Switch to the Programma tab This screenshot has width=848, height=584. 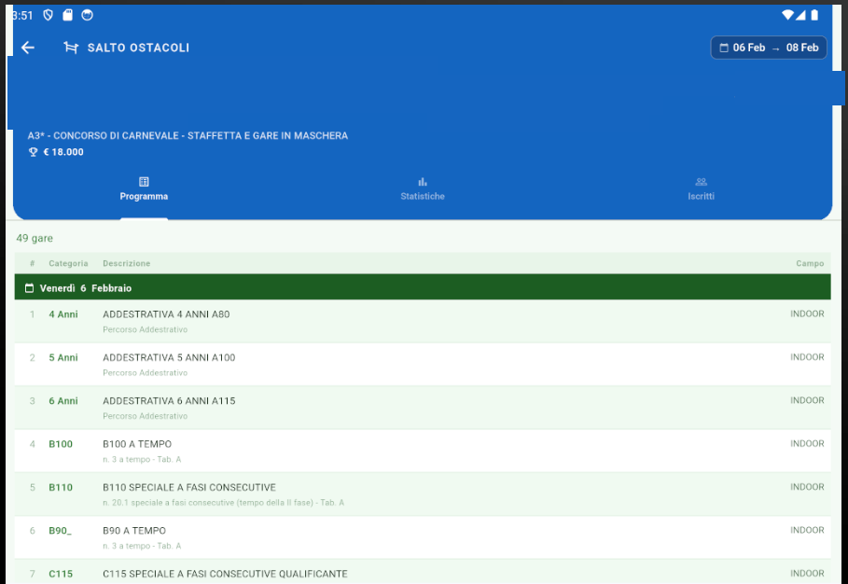144,189
